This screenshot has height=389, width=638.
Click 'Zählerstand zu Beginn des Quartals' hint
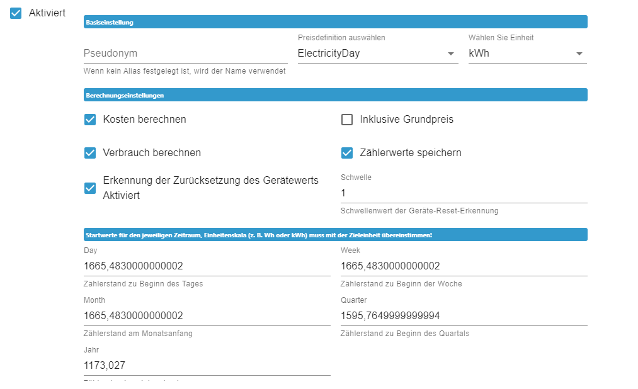[x=405, y=334]
